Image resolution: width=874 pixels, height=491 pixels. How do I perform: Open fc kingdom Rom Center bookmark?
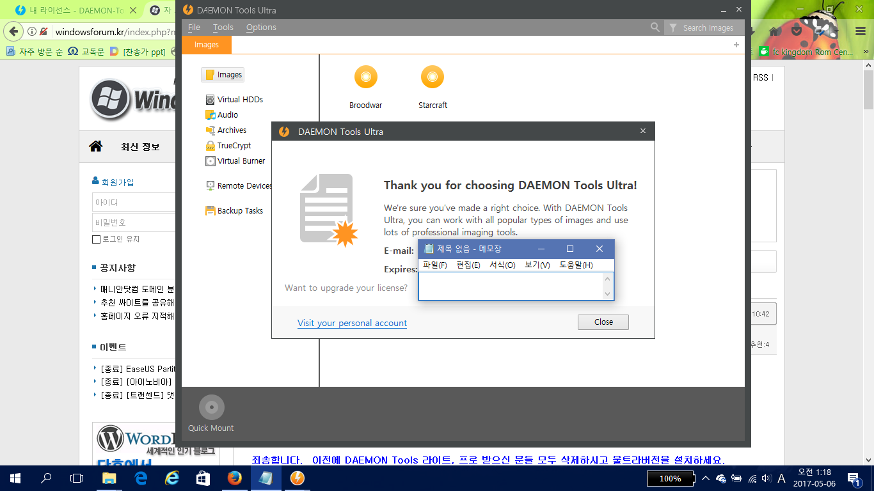tap(806, 52)
